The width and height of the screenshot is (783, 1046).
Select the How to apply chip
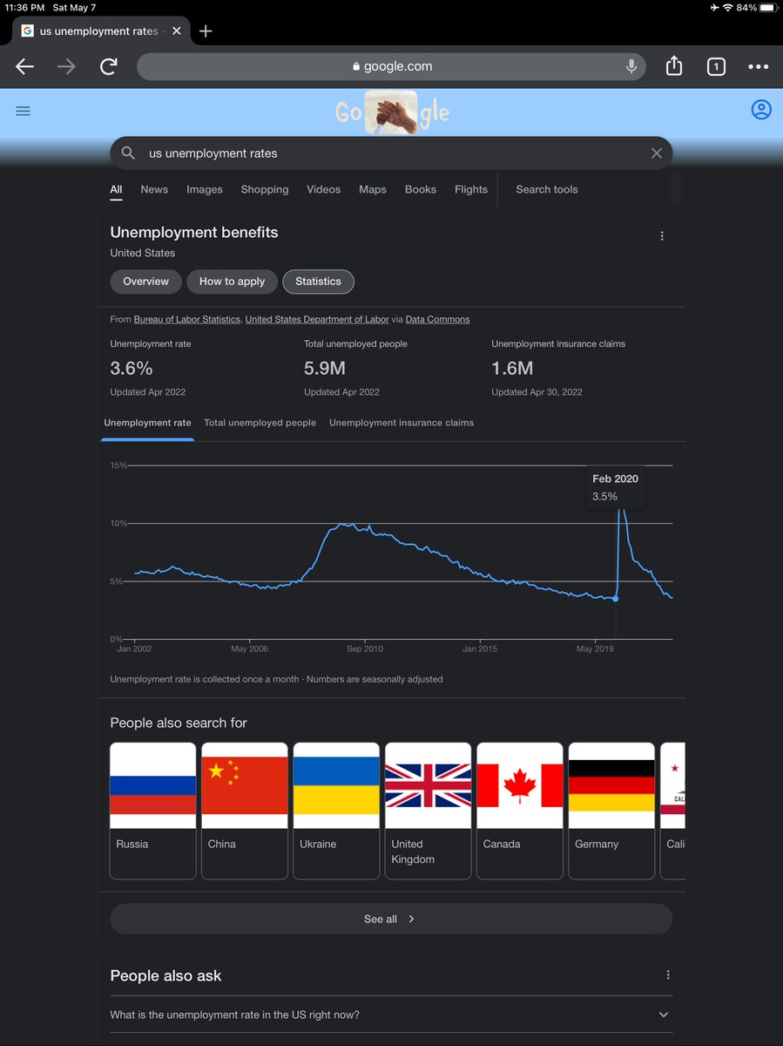pyautogui.click(x=232, y=282)
